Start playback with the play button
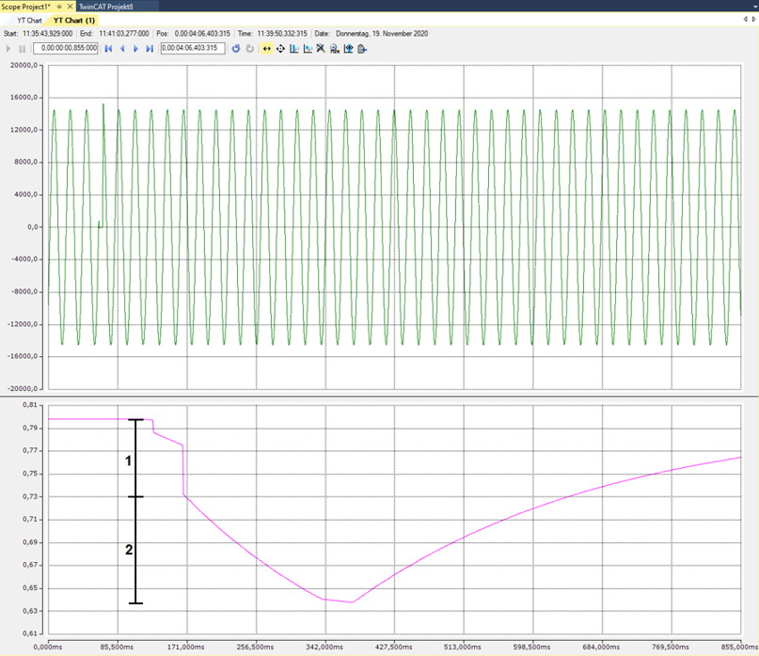The image size is (759, 656). (x=8, y=48)
